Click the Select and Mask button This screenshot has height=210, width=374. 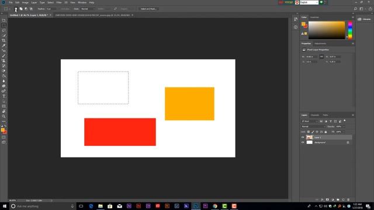(148, 9)
